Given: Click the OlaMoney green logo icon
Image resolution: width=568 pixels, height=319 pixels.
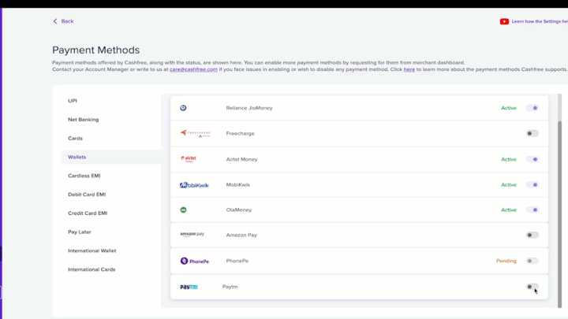Looking at the screenshot, I should 184,210.
